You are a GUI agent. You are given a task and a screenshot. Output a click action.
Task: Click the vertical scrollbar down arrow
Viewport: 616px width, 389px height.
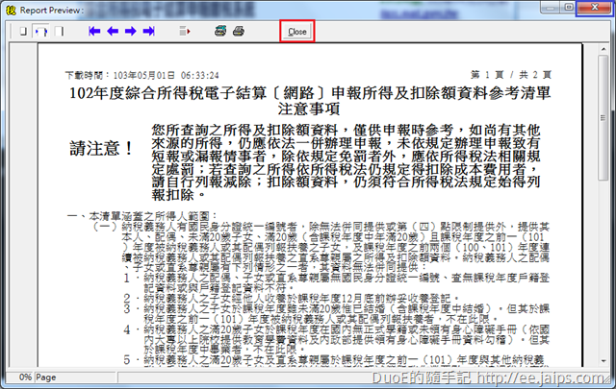(x=603, y=361)
